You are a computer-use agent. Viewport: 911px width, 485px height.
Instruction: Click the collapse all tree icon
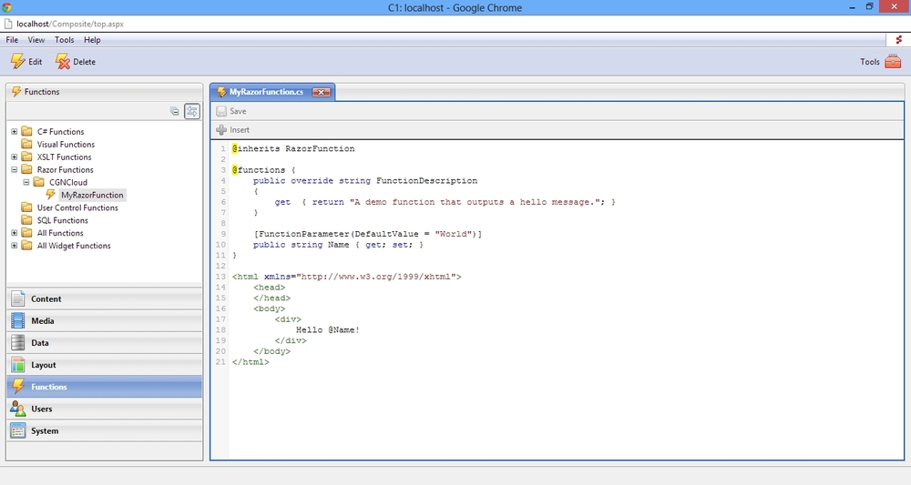click(175, 111)
